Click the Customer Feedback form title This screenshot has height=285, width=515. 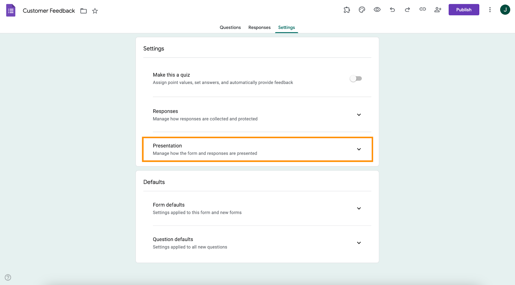(49, 11)
